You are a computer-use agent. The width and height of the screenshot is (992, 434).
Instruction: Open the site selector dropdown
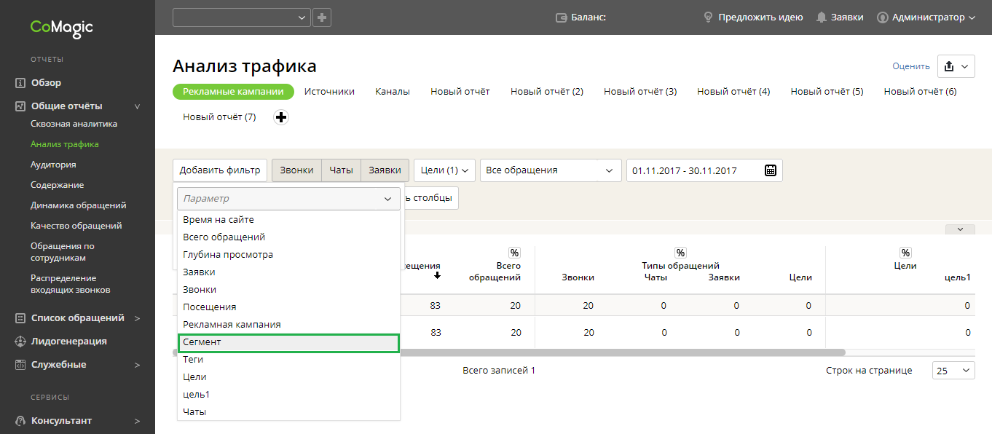coord(241,17)
